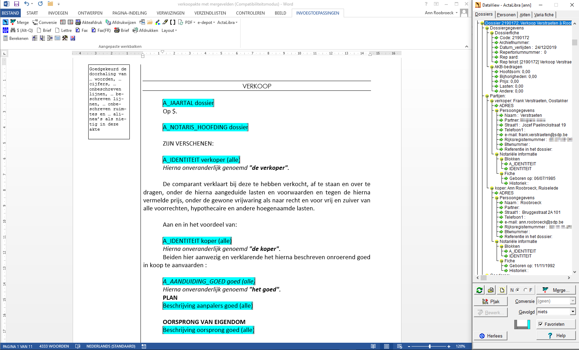Open the Layout dropdown
The height and width of the screenshot is (350, 579).
pos(169,30)
